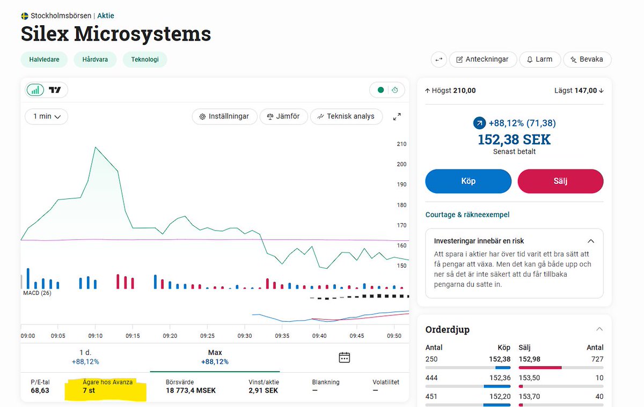Select the Halvledare tag
The image size is (644, 407).
44,60
